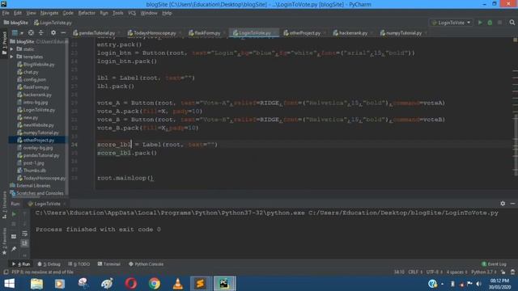Screen dimensions: 518x291
Task: Run the LoginToVote configuration from the top toolbar
Action: point(480,23)
